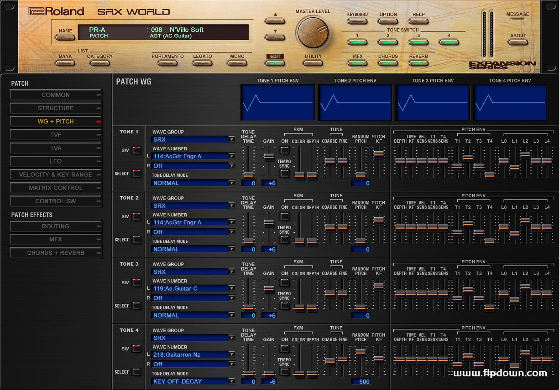Click the About button
The height and width of the screenshot is (390, 559).
click(x=518, y=42)
